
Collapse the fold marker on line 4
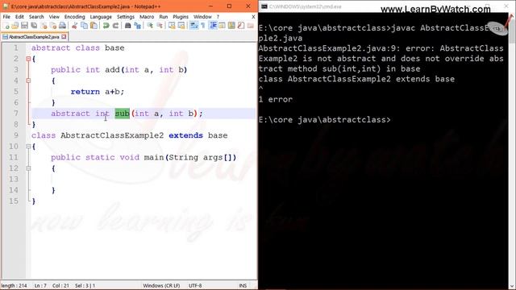click(28, 81)
